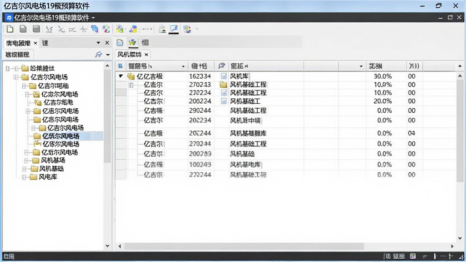
Task: Open the dropdown arrow beside the inner window title
Action: click(93, 18)
